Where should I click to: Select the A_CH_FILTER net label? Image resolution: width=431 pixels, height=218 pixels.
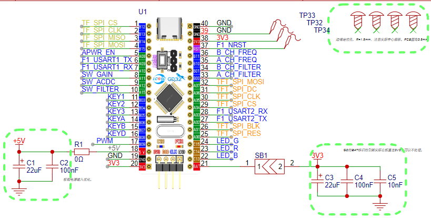[x=238, y=74]
